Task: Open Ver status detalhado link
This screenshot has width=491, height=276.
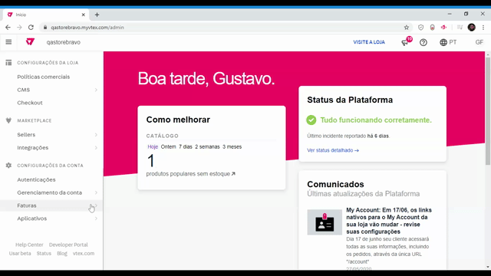Action: point(333,150)
